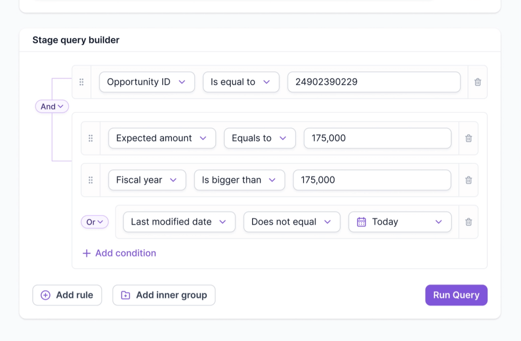This screenshot has height=341, width=521.
Task: Click the 24902390229 value input field
Action: pyautogui.click(x=374, y=82)
